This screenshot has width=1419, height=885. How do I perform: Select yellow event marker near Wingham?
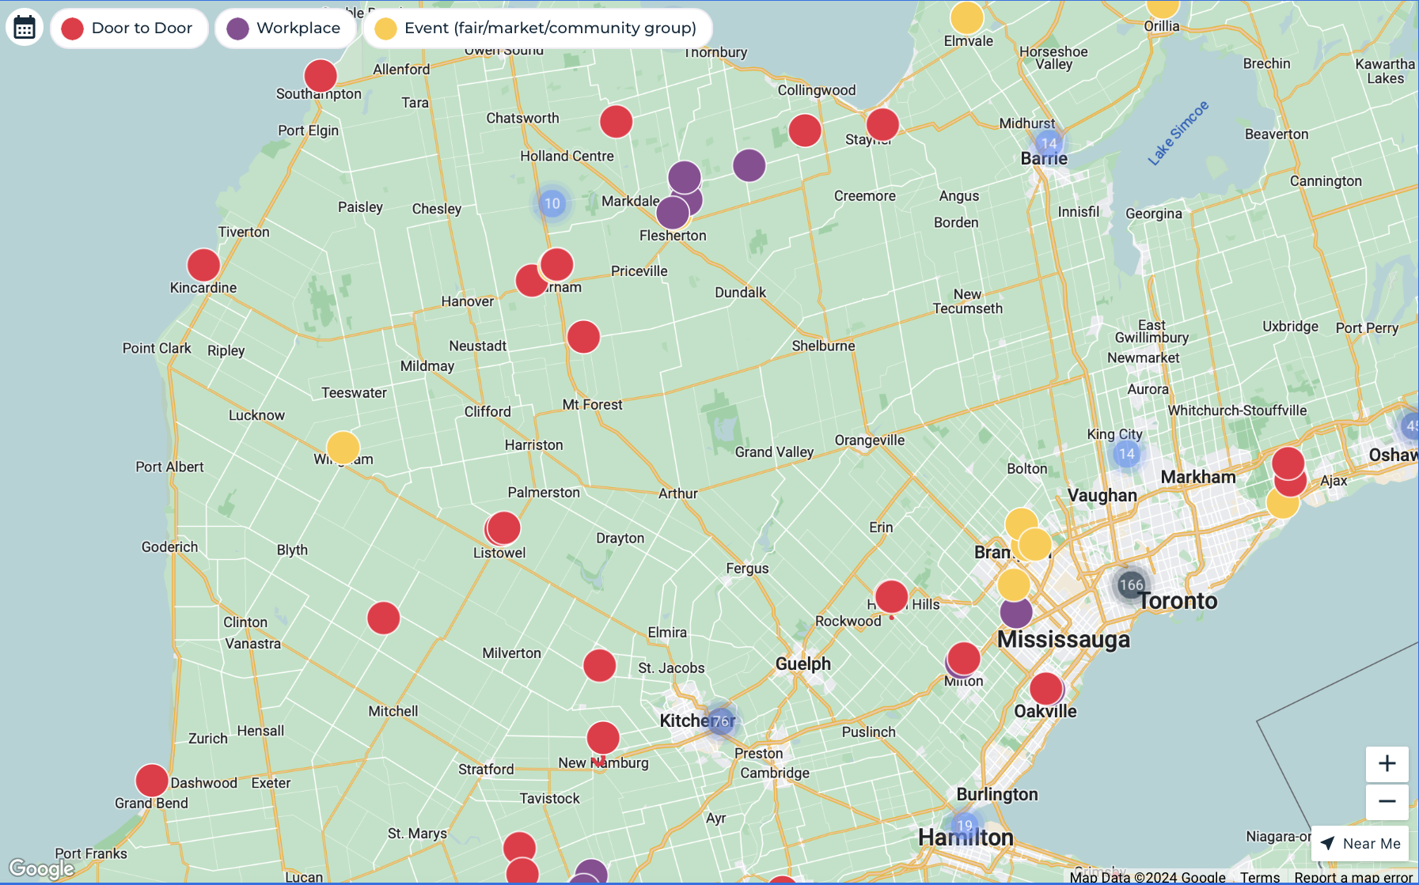coord(343,448)
